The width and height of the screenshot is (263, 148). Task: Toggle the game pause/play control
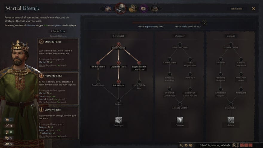(x=234, y=145)
